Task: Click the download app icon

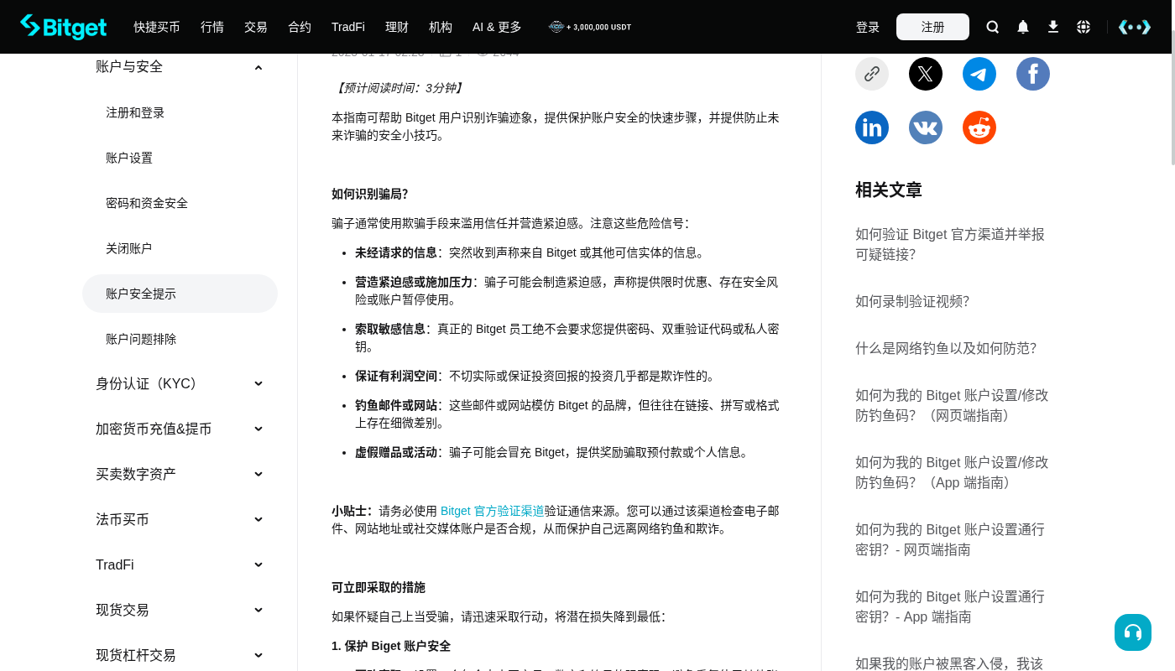Action: (1053, 27)
